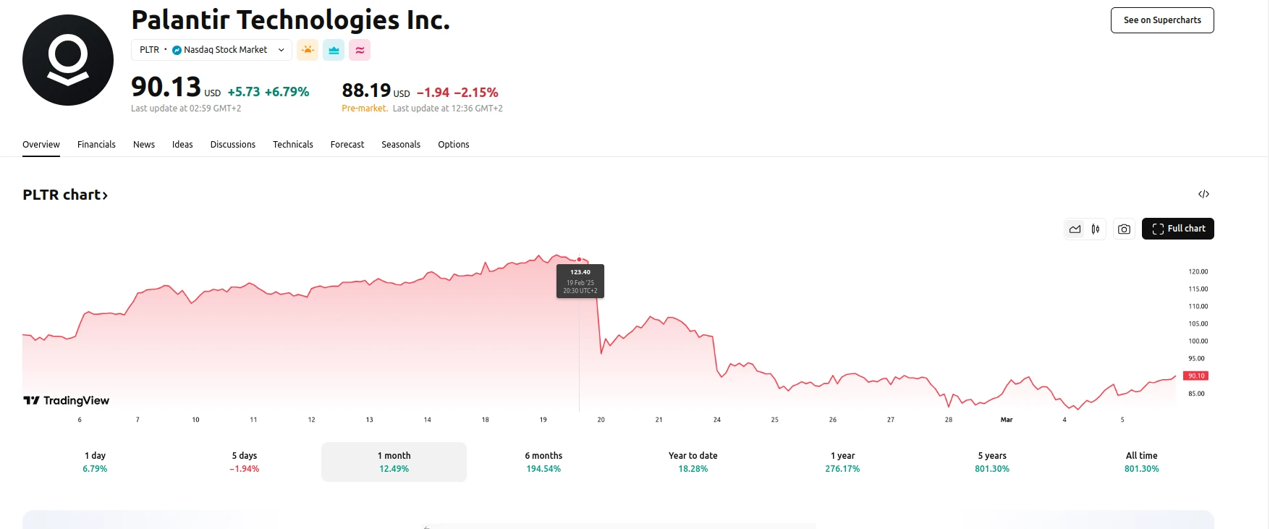1270x529 pixels.
Task: Open See on Supercharts
Action: click(1161, 20)
